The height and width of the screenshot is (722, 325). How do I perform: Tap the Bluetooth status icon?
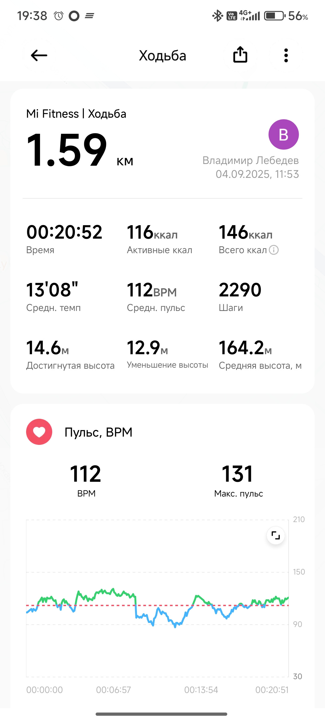click(217, 16)
